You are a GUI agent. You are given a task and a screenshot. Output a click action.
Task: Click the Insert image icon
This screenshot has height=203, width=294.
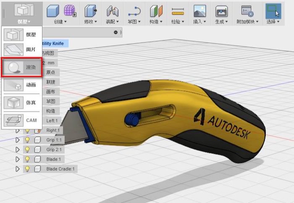pos(199,11)
